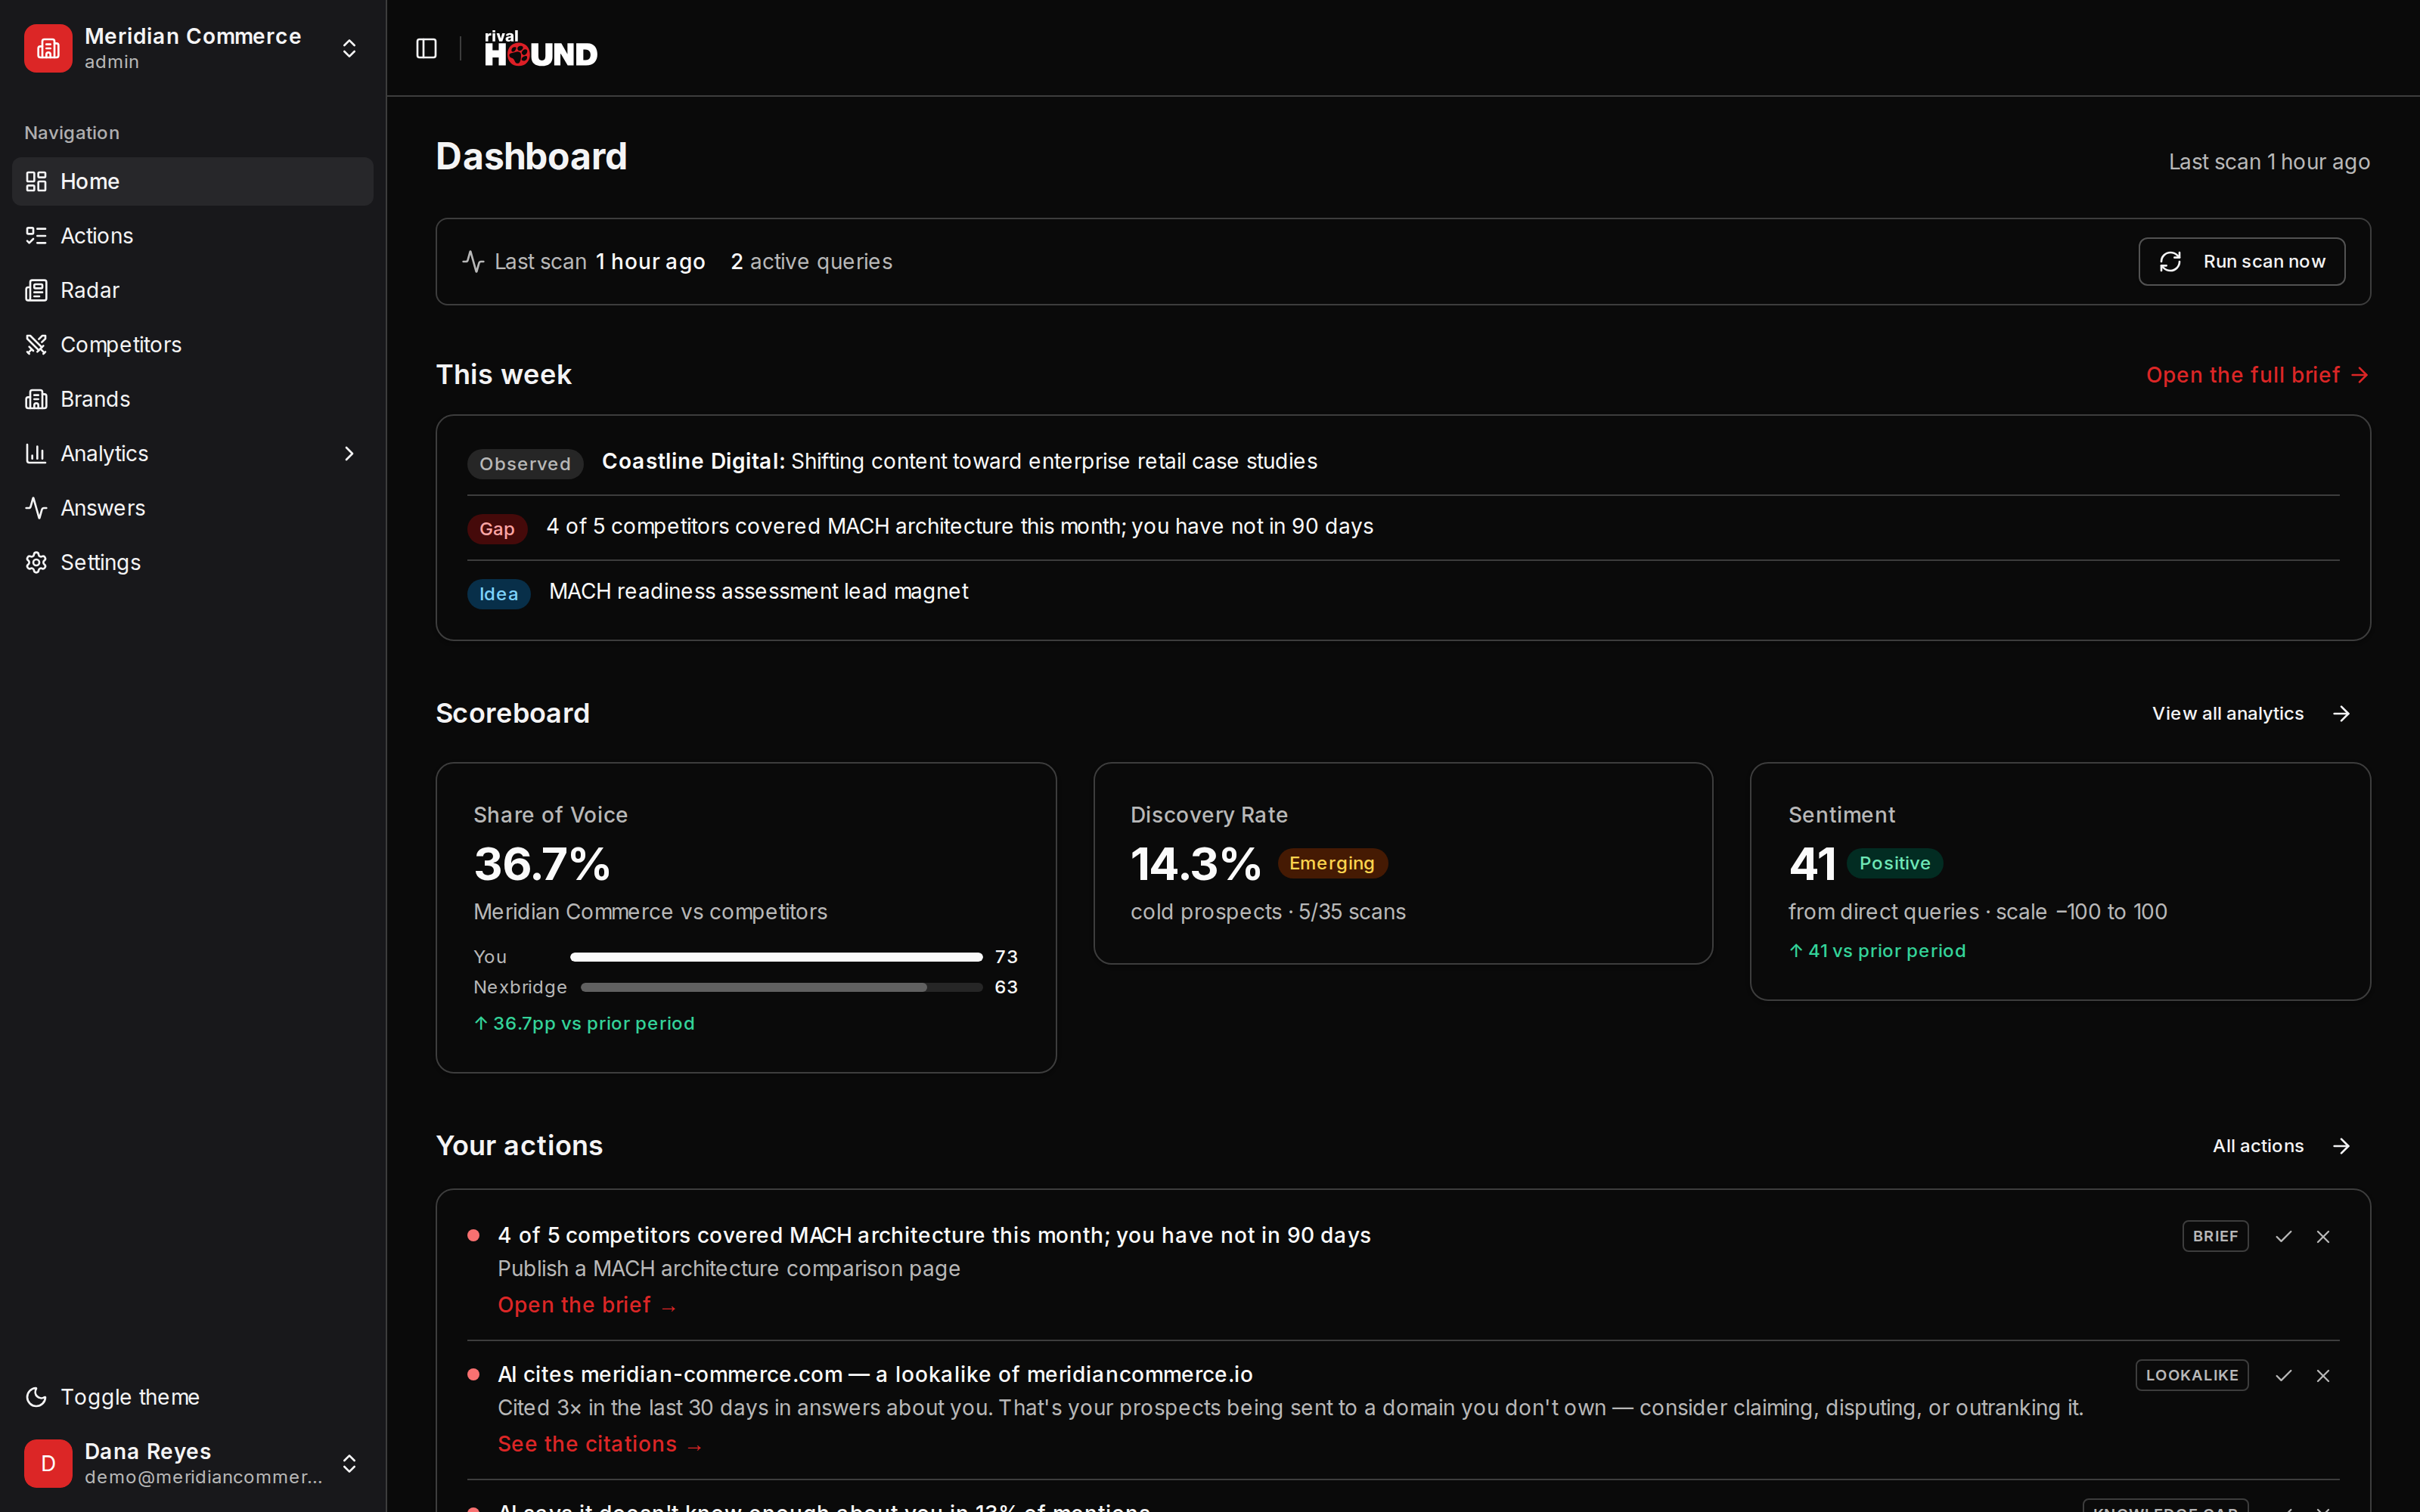2420x1512 pixels.
Task: Click the Sentiment score 41
Action: 1812,864
